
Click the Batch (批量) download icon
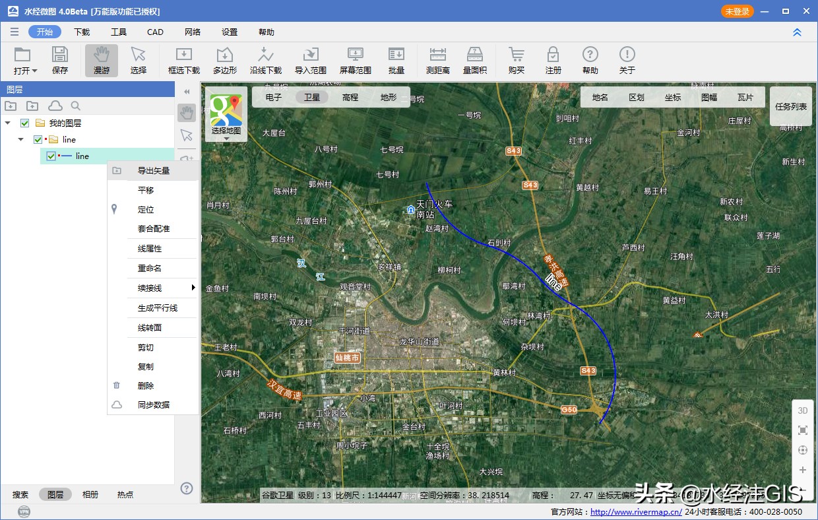pyautogui.click(x=396, y=55)
